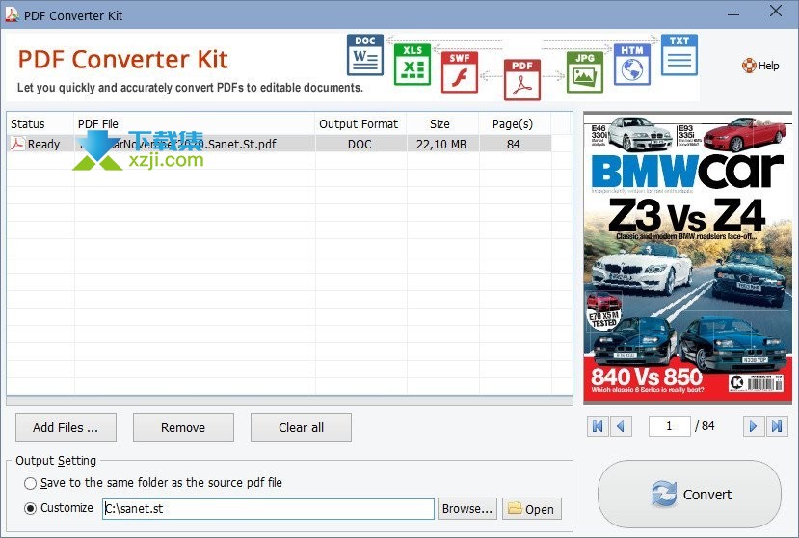Start conversion with the Convert button
The width and height of the screenshot is (799, 538).
689,495
